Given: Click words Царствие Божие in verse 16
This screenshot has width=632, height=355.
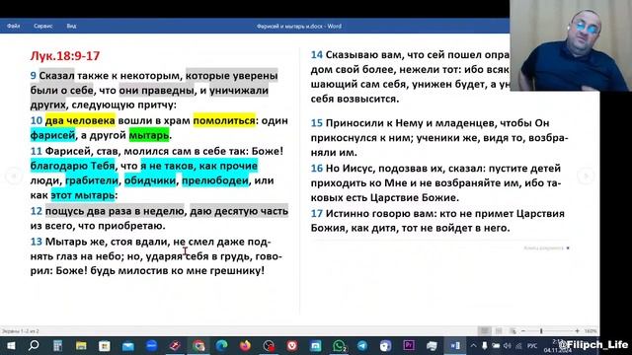Looking at the screenshot, I should point(413,197).
